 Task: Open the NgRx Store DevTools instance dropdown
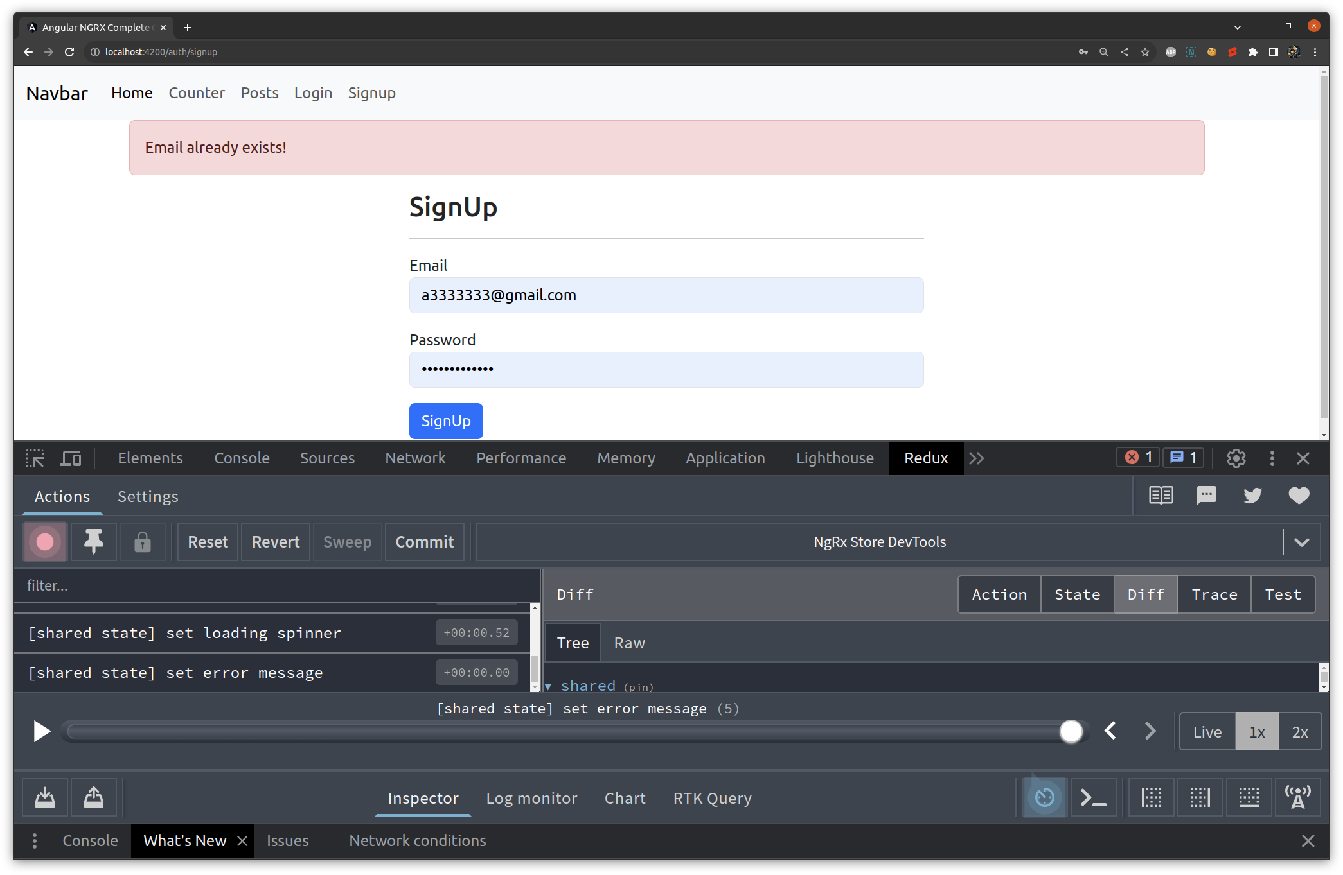click(1302, 542)
